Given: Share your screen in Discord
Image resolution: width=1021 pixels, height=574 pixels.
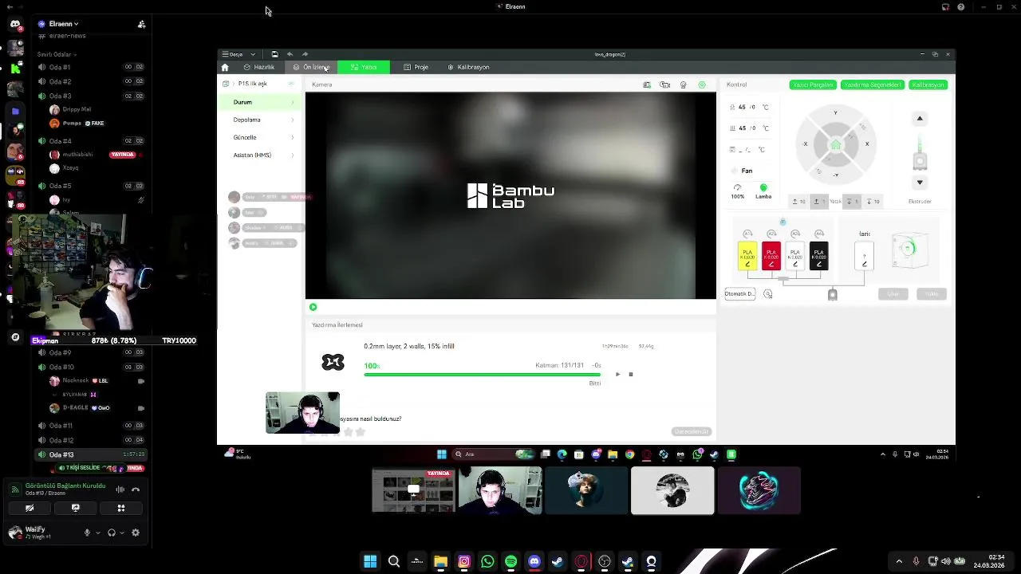Looking at the screenshot, I should [x=76, y=508].
